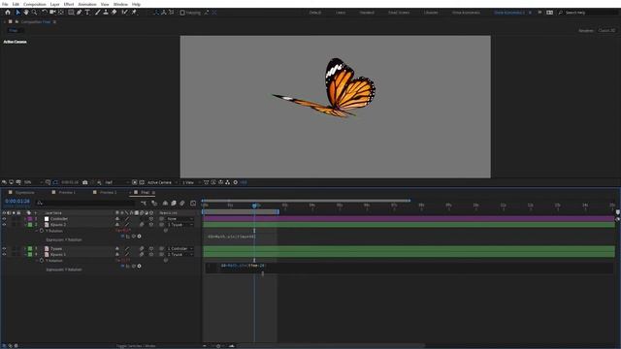Click the Region of Interest icon in viewer
621x349 pixels.
(x=135, y=182)
